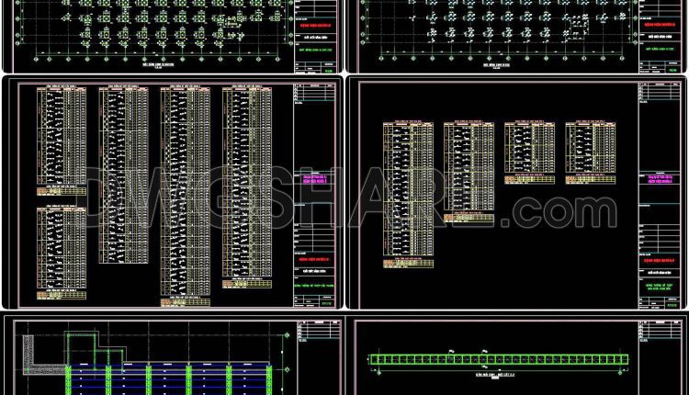Image resolution: width=689 pixels, height=395 pixels.
Task: Select the long green beam elevation drawing
Action: (x=499, y=360)
